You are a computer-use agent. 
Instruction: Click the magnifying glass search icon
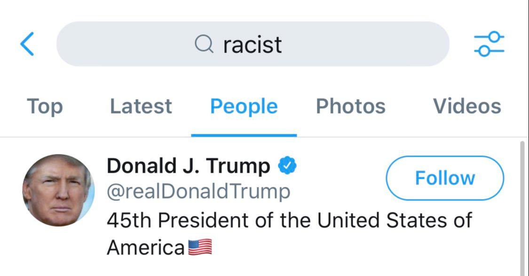pos(204,44)
